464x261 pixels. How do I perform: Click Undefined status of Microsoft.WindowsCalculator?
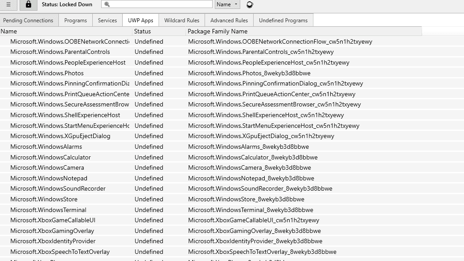pos(149,157)
